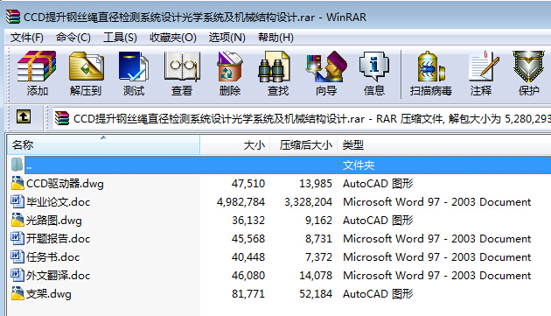
Task: Click the 任务书.doc Word icon
Action: [17, 256]
